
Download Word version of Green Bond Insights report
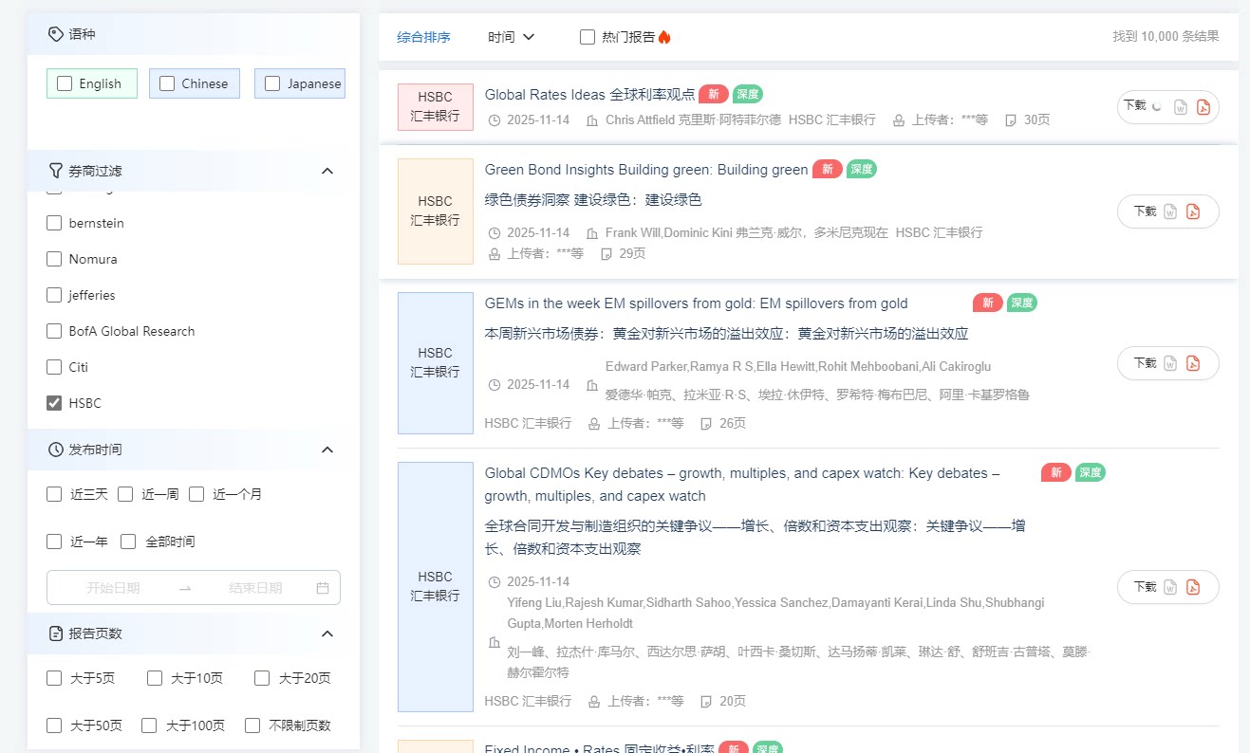point(1170,211)
